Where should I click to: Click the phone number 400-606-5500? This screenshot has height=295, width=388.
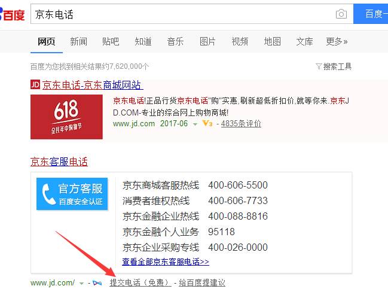tap(238, 185)
